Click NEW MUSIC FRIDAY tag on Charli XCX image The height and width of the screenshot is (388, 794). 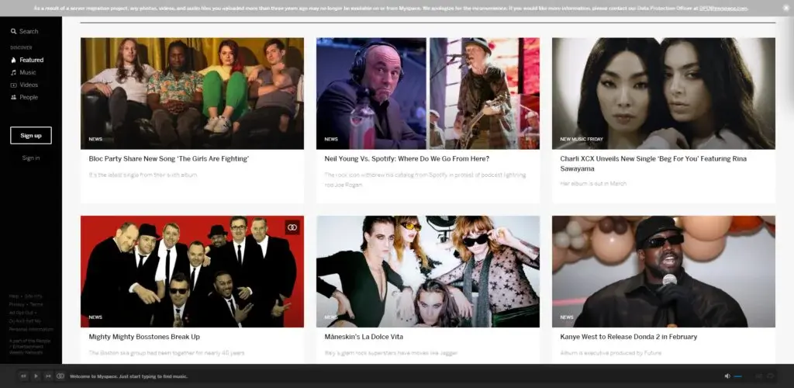coord(582,139)
